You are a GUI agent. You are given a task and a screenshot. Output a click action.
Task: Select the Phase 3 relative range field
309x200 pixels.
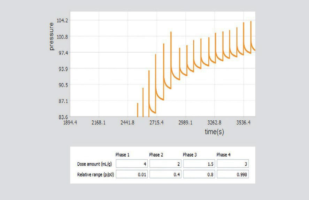click(x=199, y=174)
